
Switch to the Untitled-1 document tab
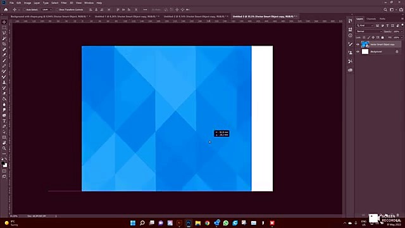click(126, 16)
